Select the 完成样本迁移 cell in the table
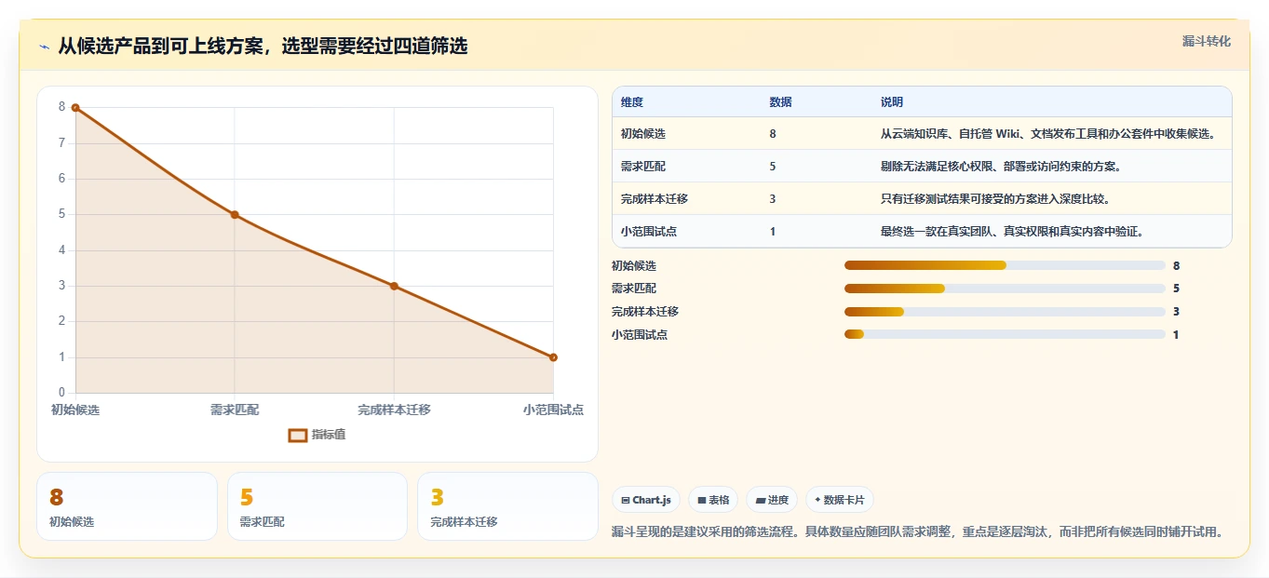 (655, 199)
